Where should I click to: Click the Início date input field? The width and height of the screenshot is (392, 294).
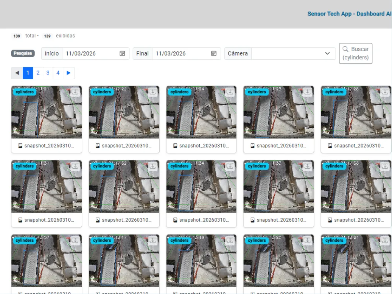(91, 53)
